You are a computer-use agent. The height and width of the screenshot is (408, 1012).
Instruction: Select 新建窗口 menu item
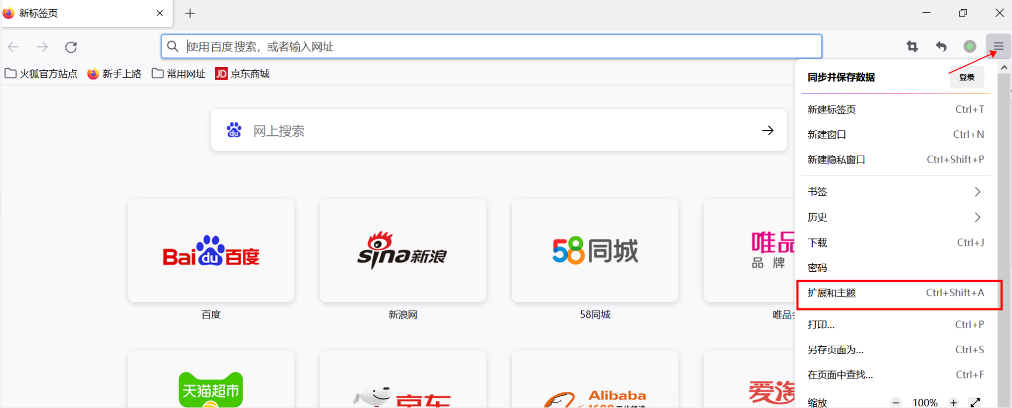pos(895,134)
